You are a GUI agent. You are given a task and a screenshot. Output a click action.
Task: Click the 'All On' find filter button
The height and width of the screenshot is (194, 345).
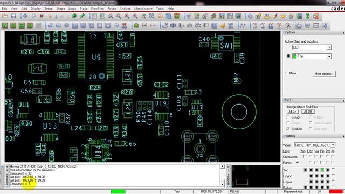click(x=292, y=112)
